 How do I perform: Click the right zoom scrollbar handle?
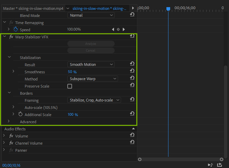pyautogui.click(x=222, y=160)
